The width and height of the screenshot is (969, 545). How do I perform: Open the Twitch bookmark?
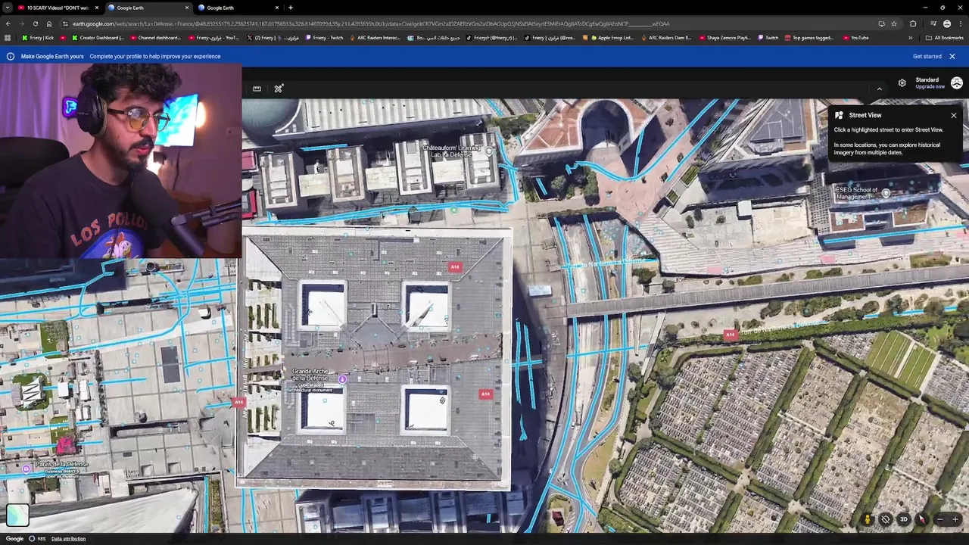(x=767, y=38)
